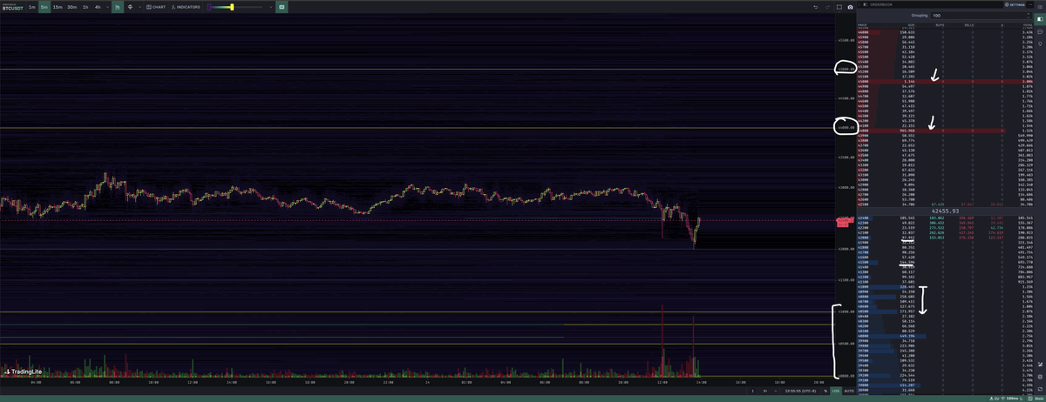The width and height of the screenshot is (1046, 402).
Task: Select the 39000 bid price row
Action: [x=945, y=385]
